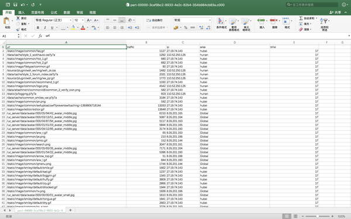Viewport: 351px width, 219px height.
Task: Expand the font color dropdown arrow
Action: [88, 27]
